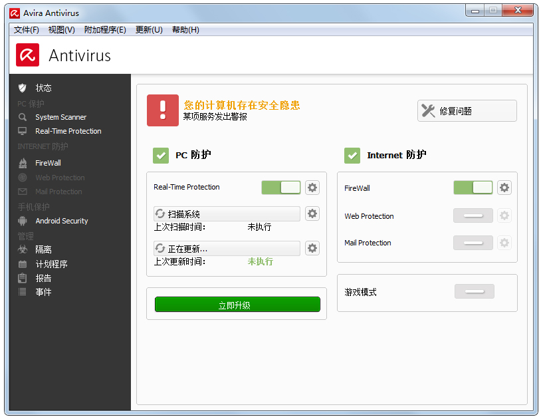Click the 修复问题 button
This screenshot has width=541, height=419.
click(x=467, y=110)
